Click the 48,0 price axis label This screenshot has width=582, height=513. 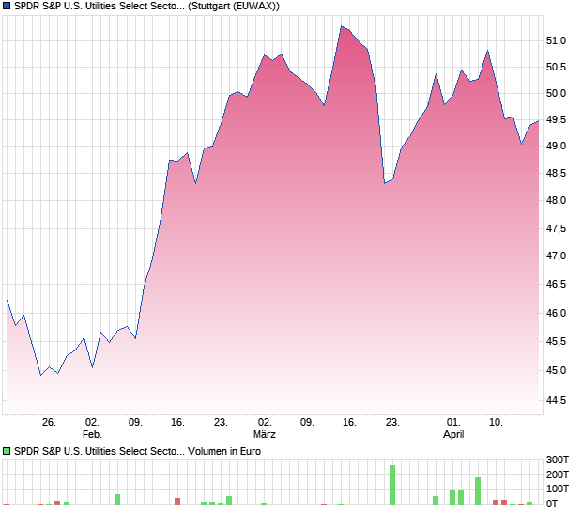click(x=556, y=200)
